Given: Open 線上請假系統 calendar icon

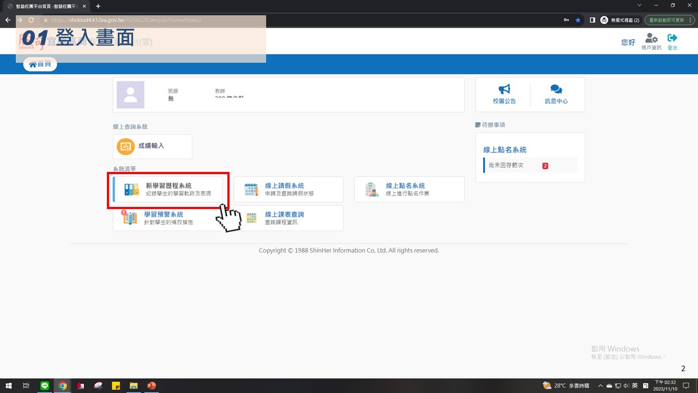Looking at the screenshot, I should click(251, 189).
